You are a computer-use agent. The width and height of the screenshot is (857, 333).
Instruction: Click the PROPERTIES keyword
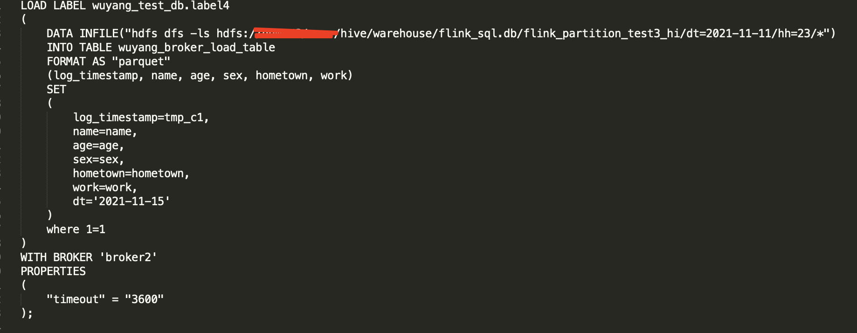point(53,271)
